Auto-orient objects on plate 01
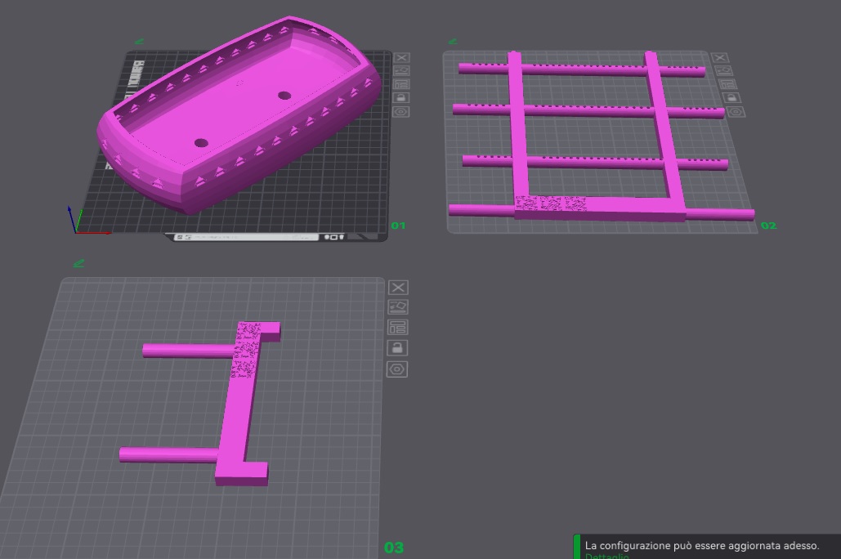The height and width of the screenshot is (559, 841). [400, 71]
